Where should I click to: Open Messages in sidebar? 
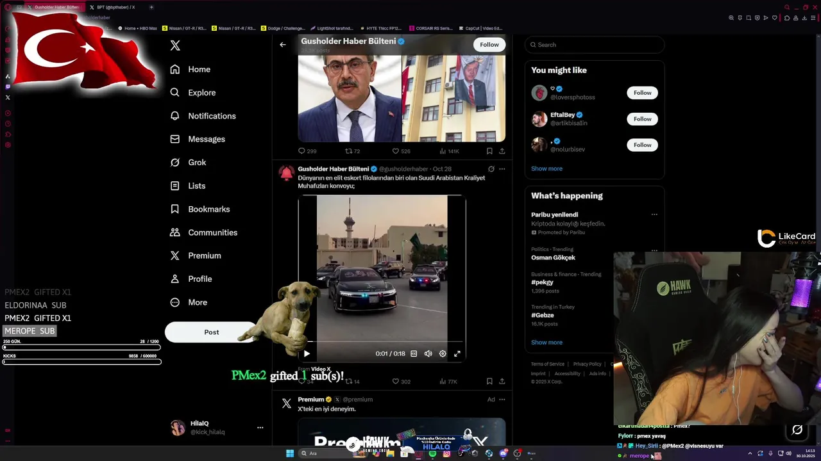click(x=198, y=139)
